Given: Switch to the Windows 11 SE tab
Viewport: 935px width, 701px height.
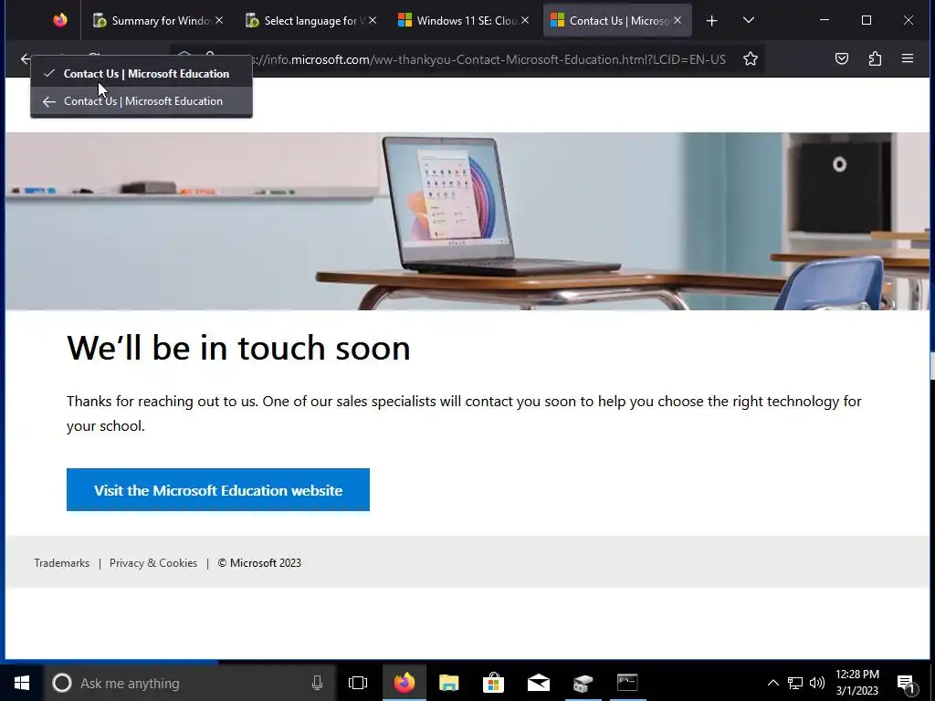Looking at the screenshot, I should [463, 20].
